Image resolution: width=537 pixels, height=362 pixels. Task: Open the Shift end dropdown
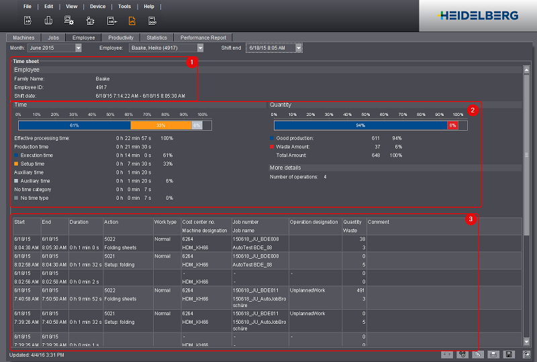pos(299,48)
